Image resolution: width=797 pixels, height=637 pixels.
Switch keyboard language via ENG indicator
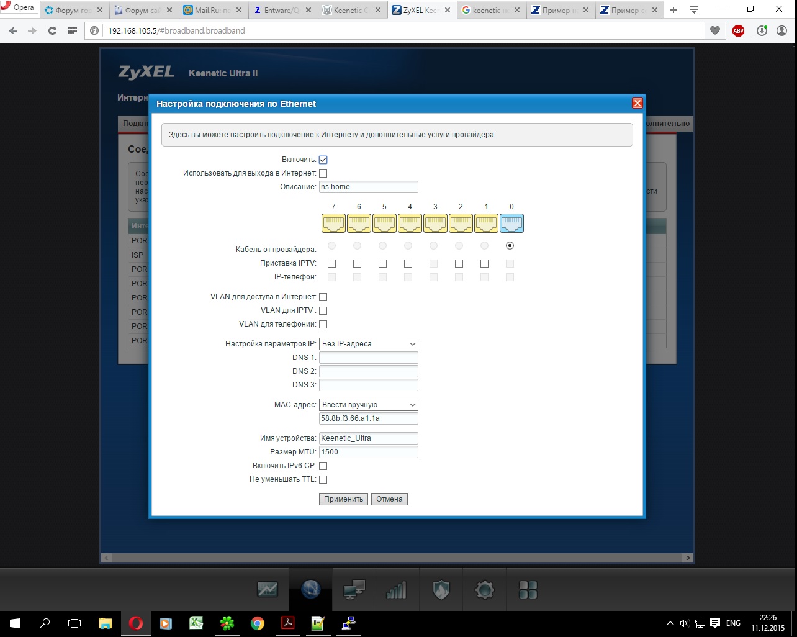(x=733, y=623)
